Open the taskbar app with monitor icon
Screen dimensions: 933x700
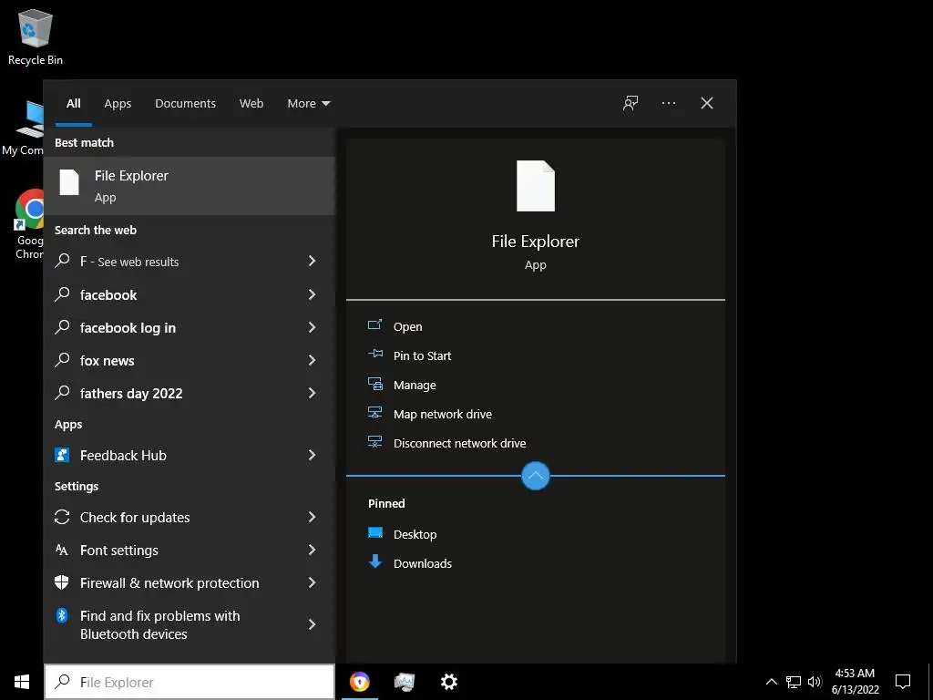click(404, 682)
